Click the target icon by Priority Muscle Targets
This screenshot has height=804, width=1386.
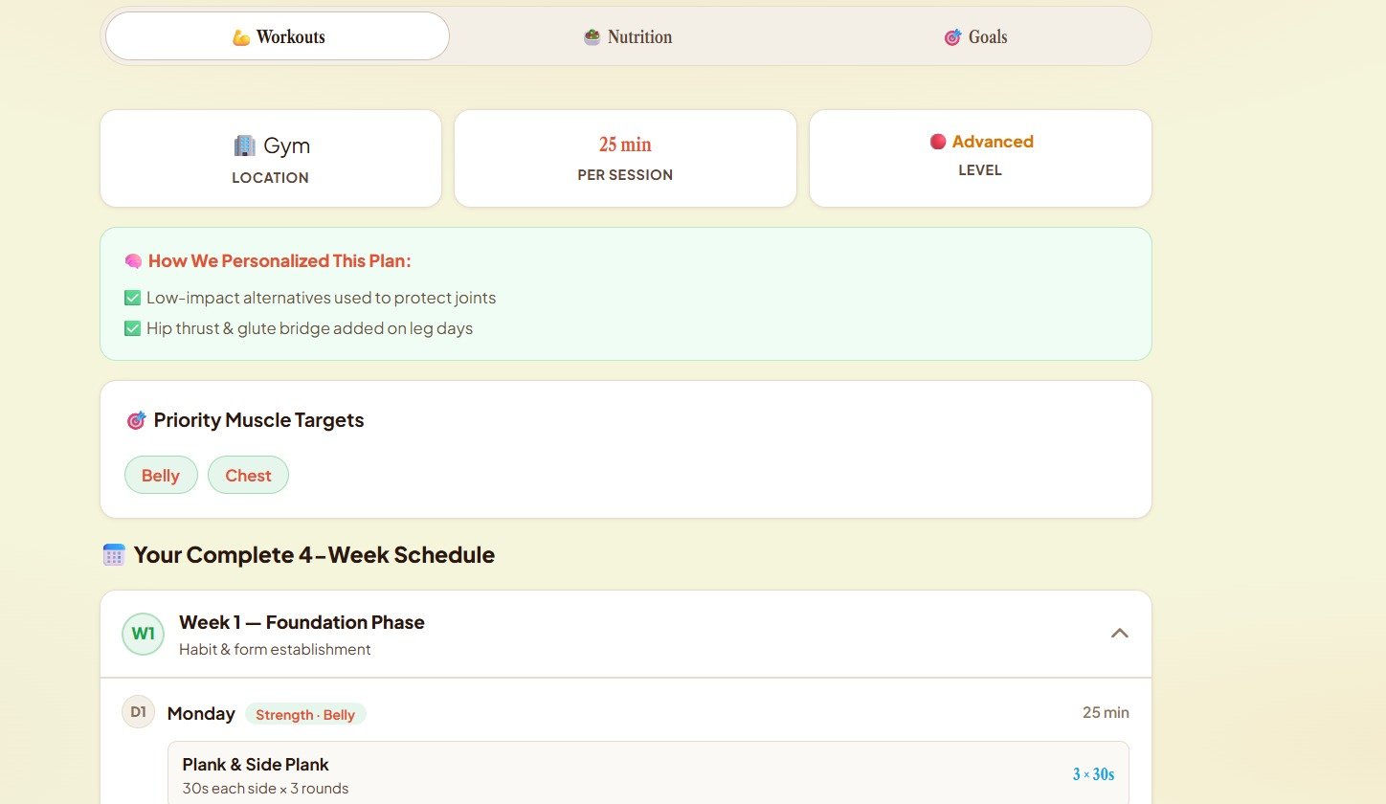pyautogui.click(x=136, y=420)
